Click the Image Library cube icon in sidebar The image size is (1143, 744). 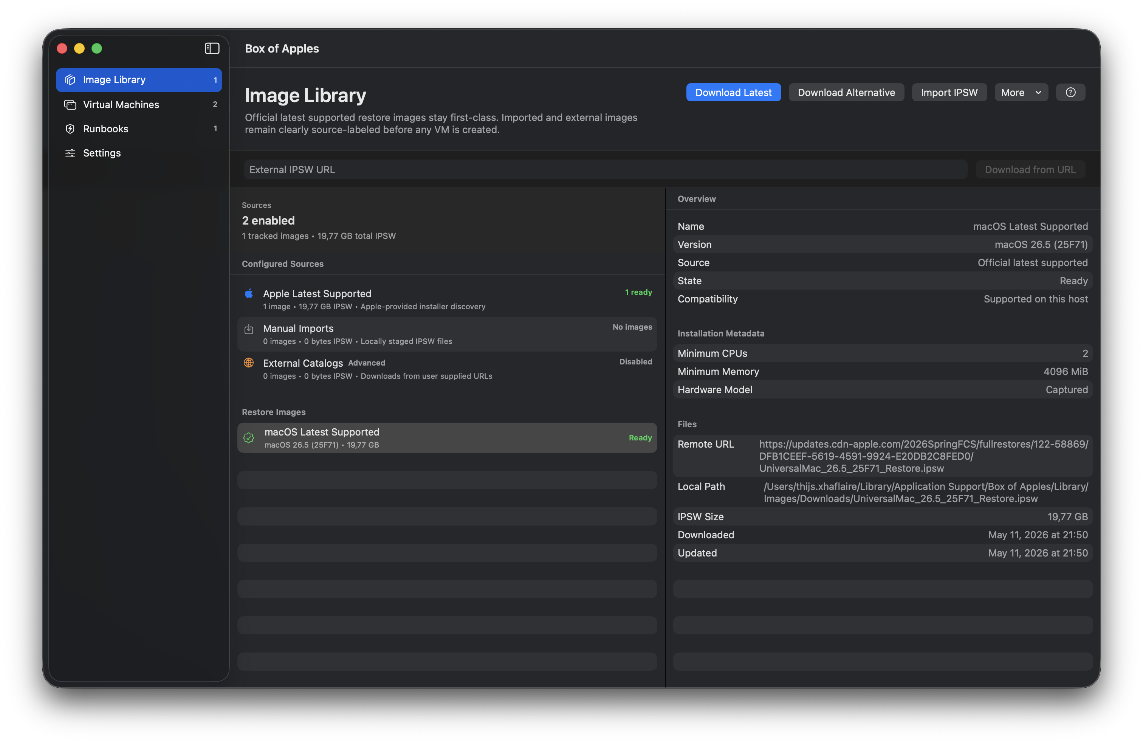[x=70, y=80]
